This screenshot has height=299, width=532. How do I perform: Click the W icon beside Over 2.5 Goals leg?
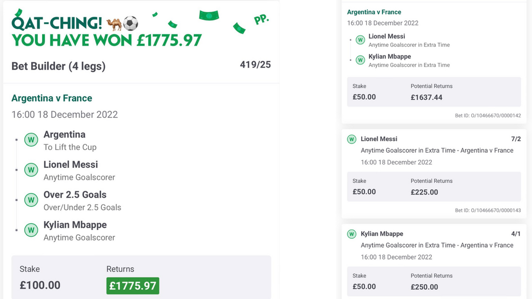[31, 200]
